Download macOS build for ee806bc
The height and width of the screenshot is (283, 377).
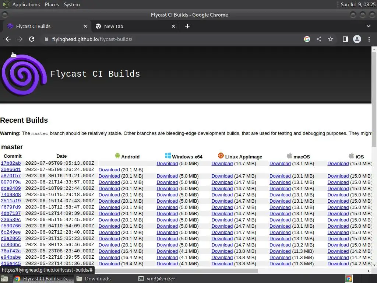tap(280, 245)
